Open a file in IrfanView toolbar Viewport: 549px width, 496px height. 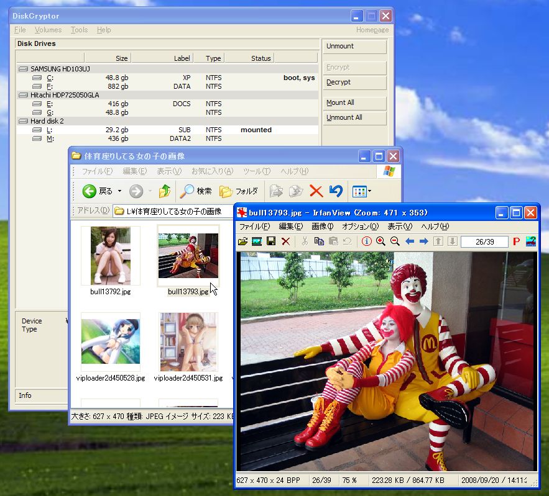(242, 241)
